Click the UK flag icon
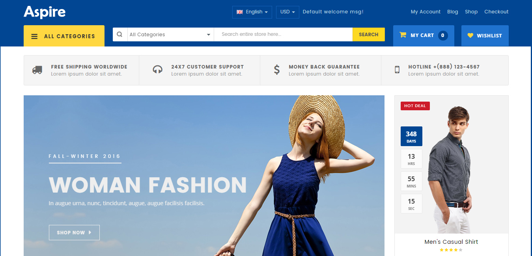Viewport: 532px width, 256px height. click(x=240, y=12)
